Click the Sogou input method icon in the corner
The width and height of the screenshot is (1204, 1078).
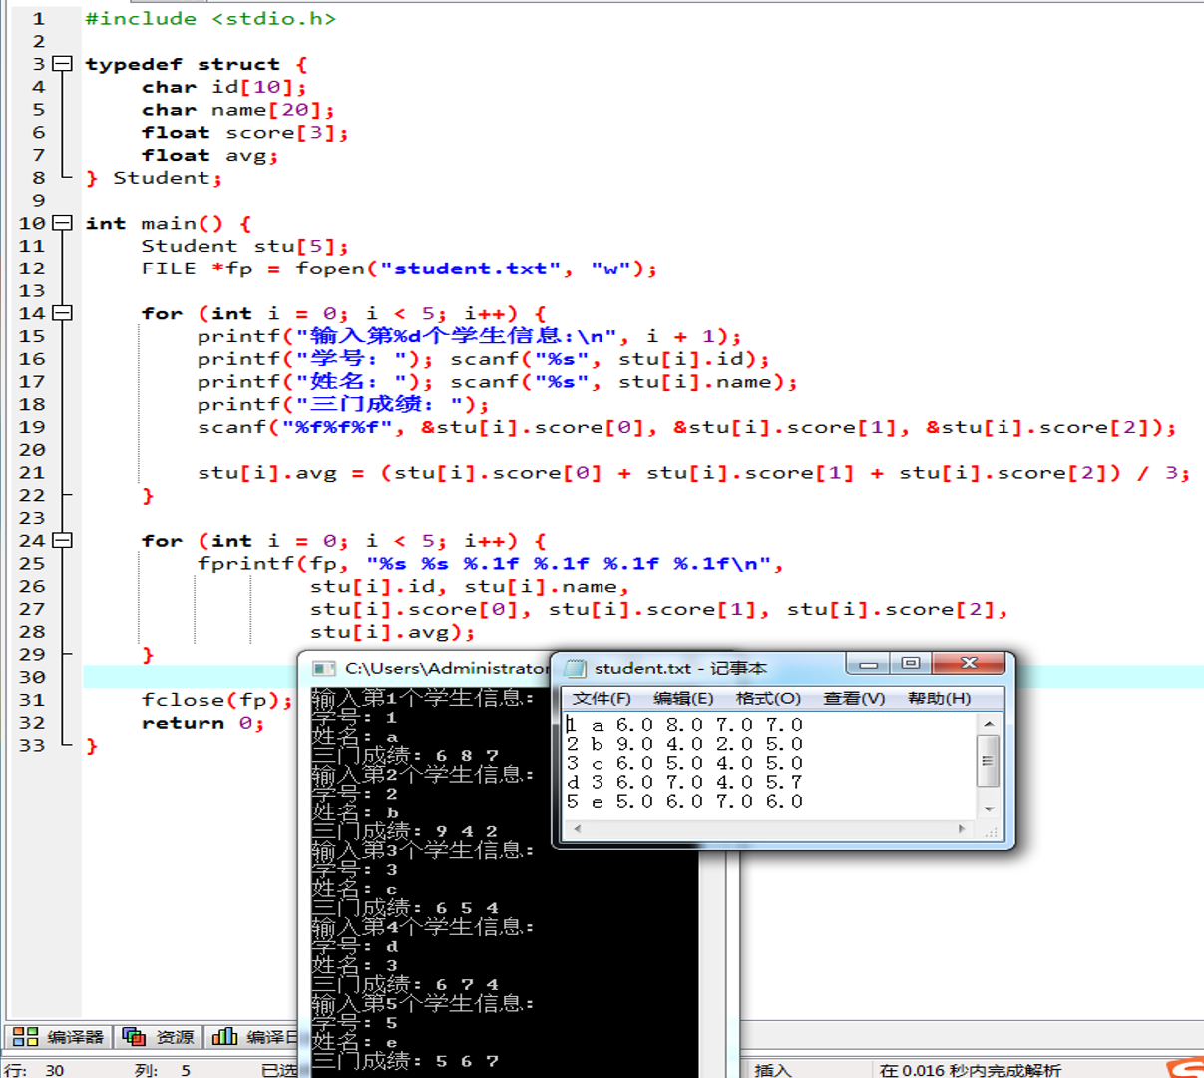(x=1186, y=1067)
